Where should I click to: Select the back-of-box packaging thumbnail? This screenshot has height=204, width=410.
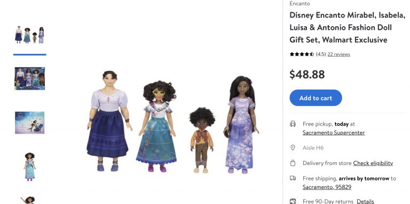(x=30, y=123)
